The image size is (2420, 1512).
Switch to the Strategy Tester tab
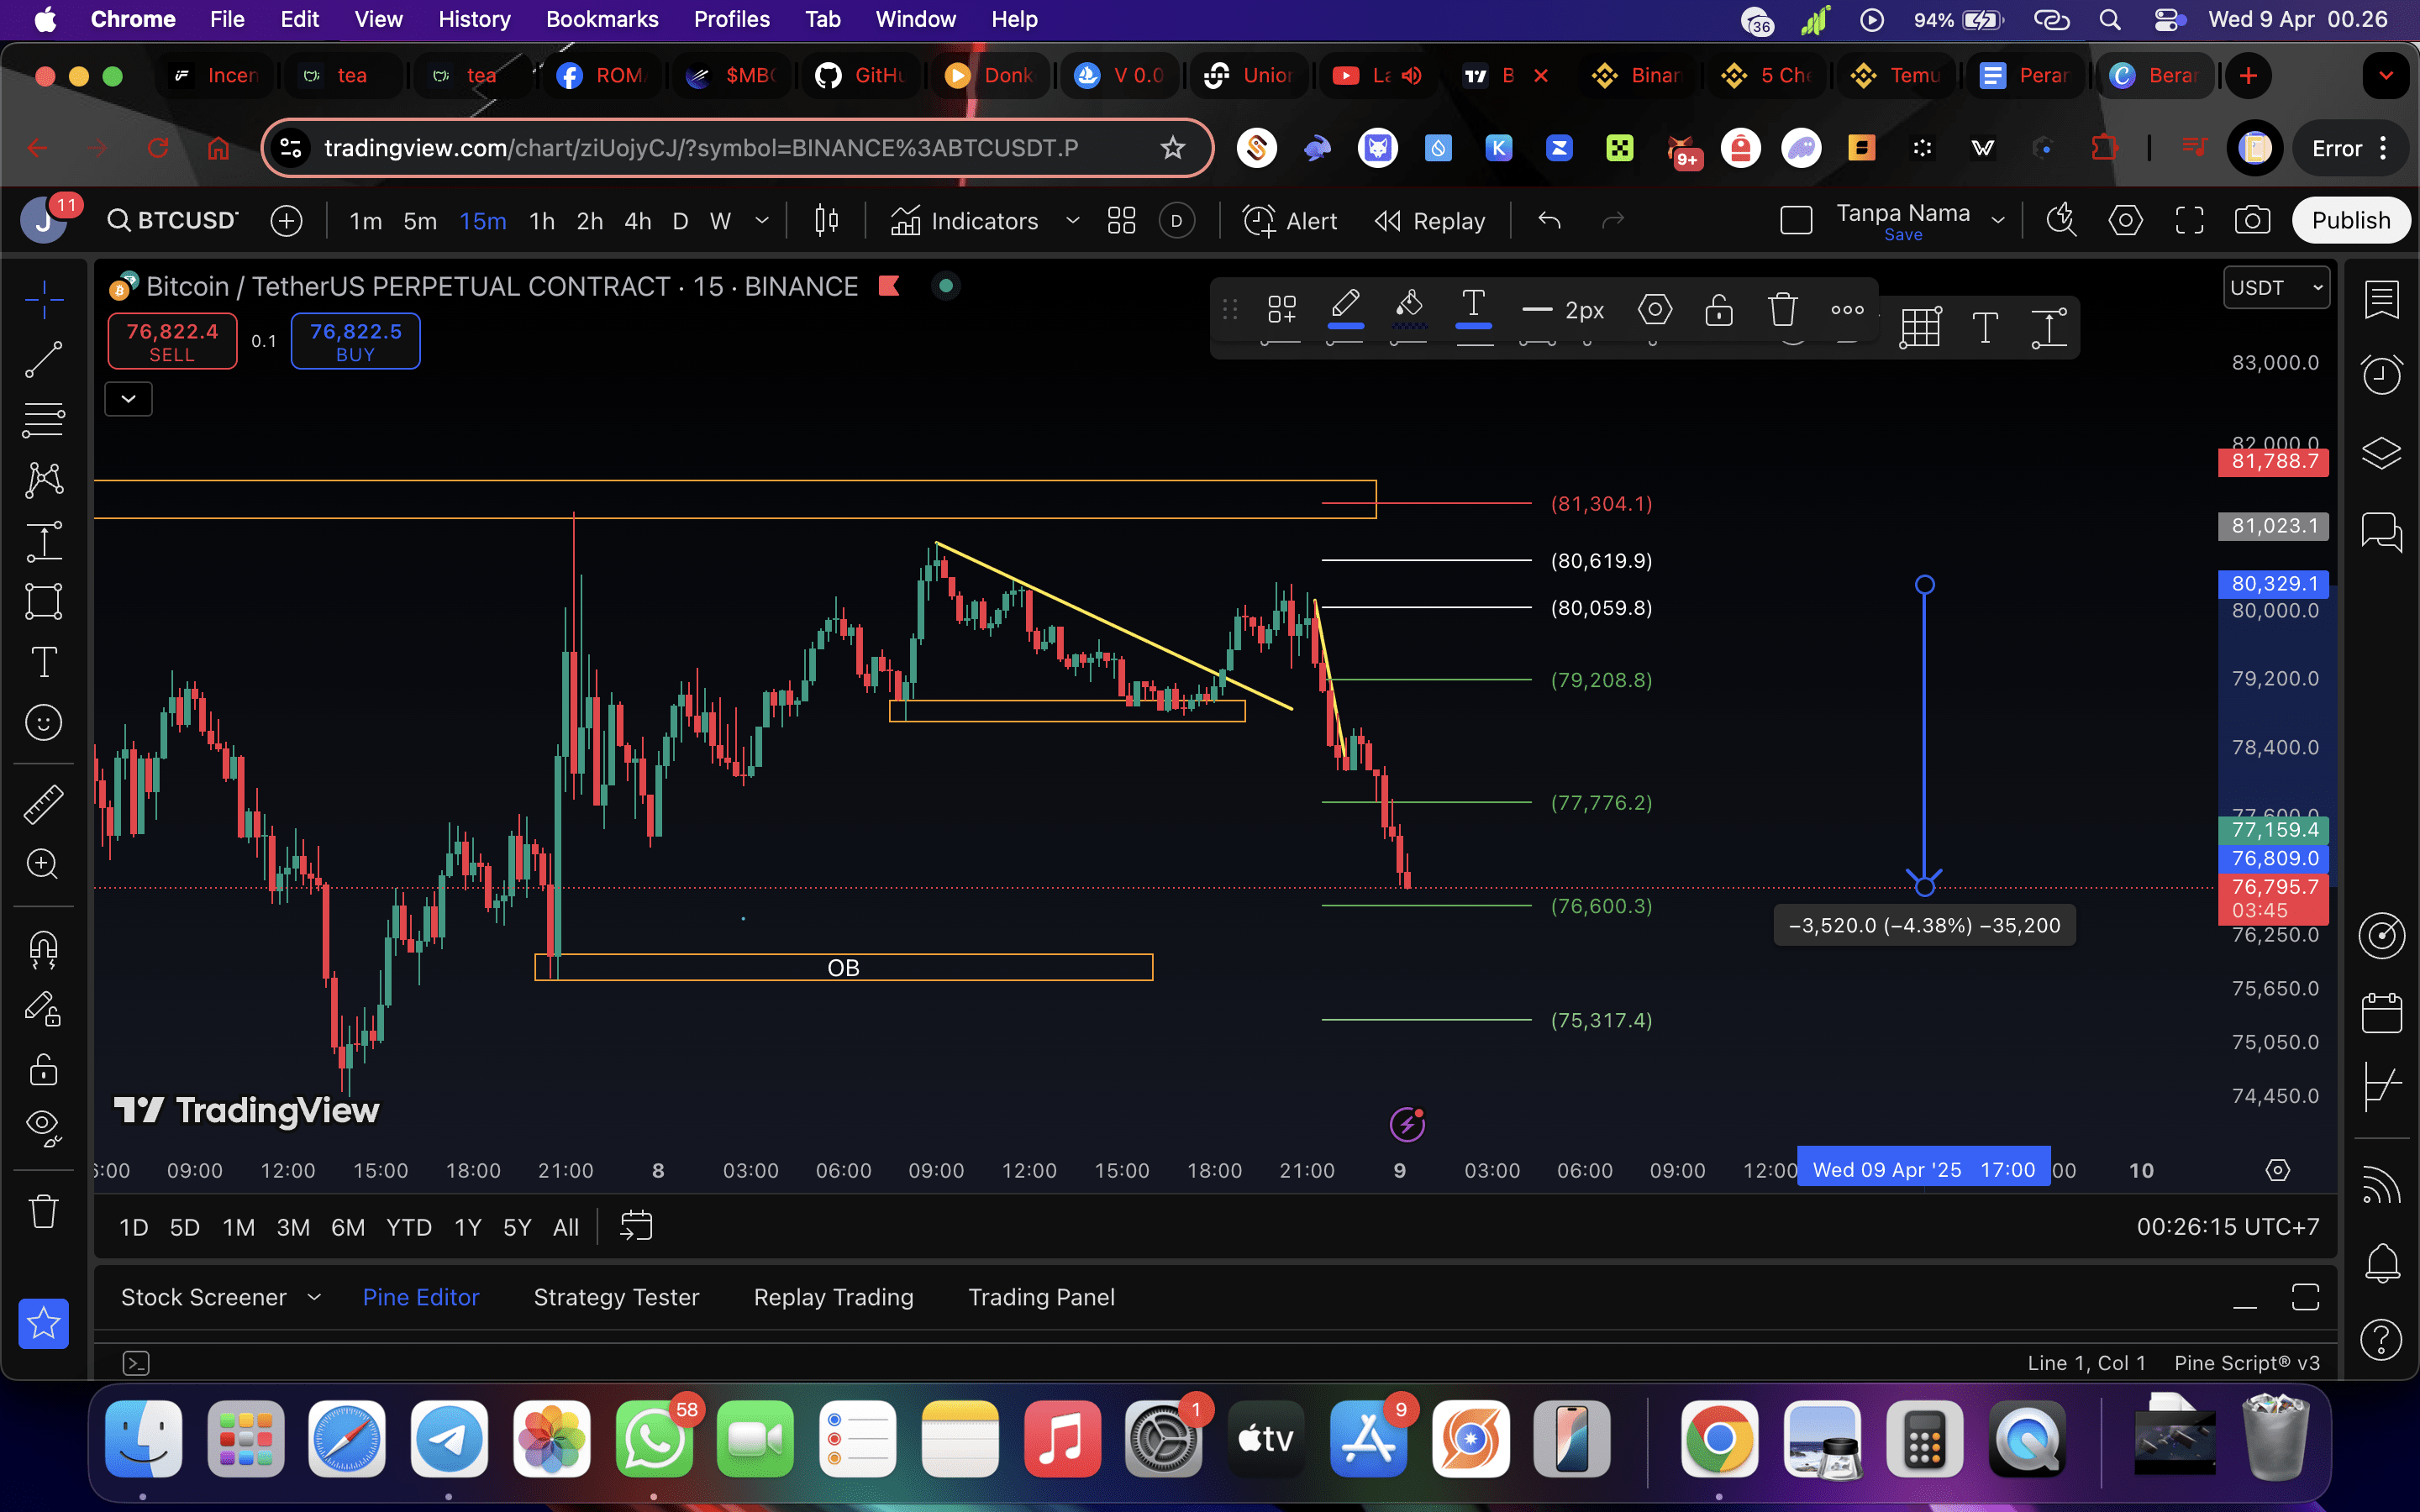616,1297
